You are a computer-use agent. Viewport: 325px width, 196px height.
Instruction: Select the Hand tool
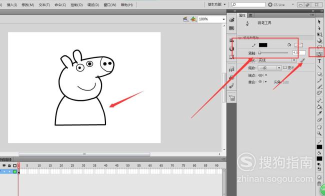click(319, 127)
